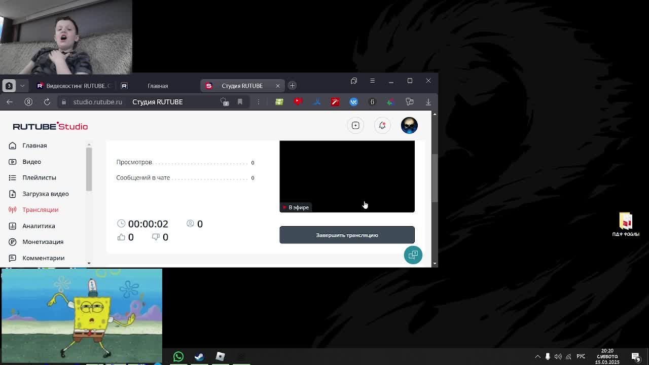Select Трансляции in the sidebar
649x365 pixels.
tap(40, 209)
